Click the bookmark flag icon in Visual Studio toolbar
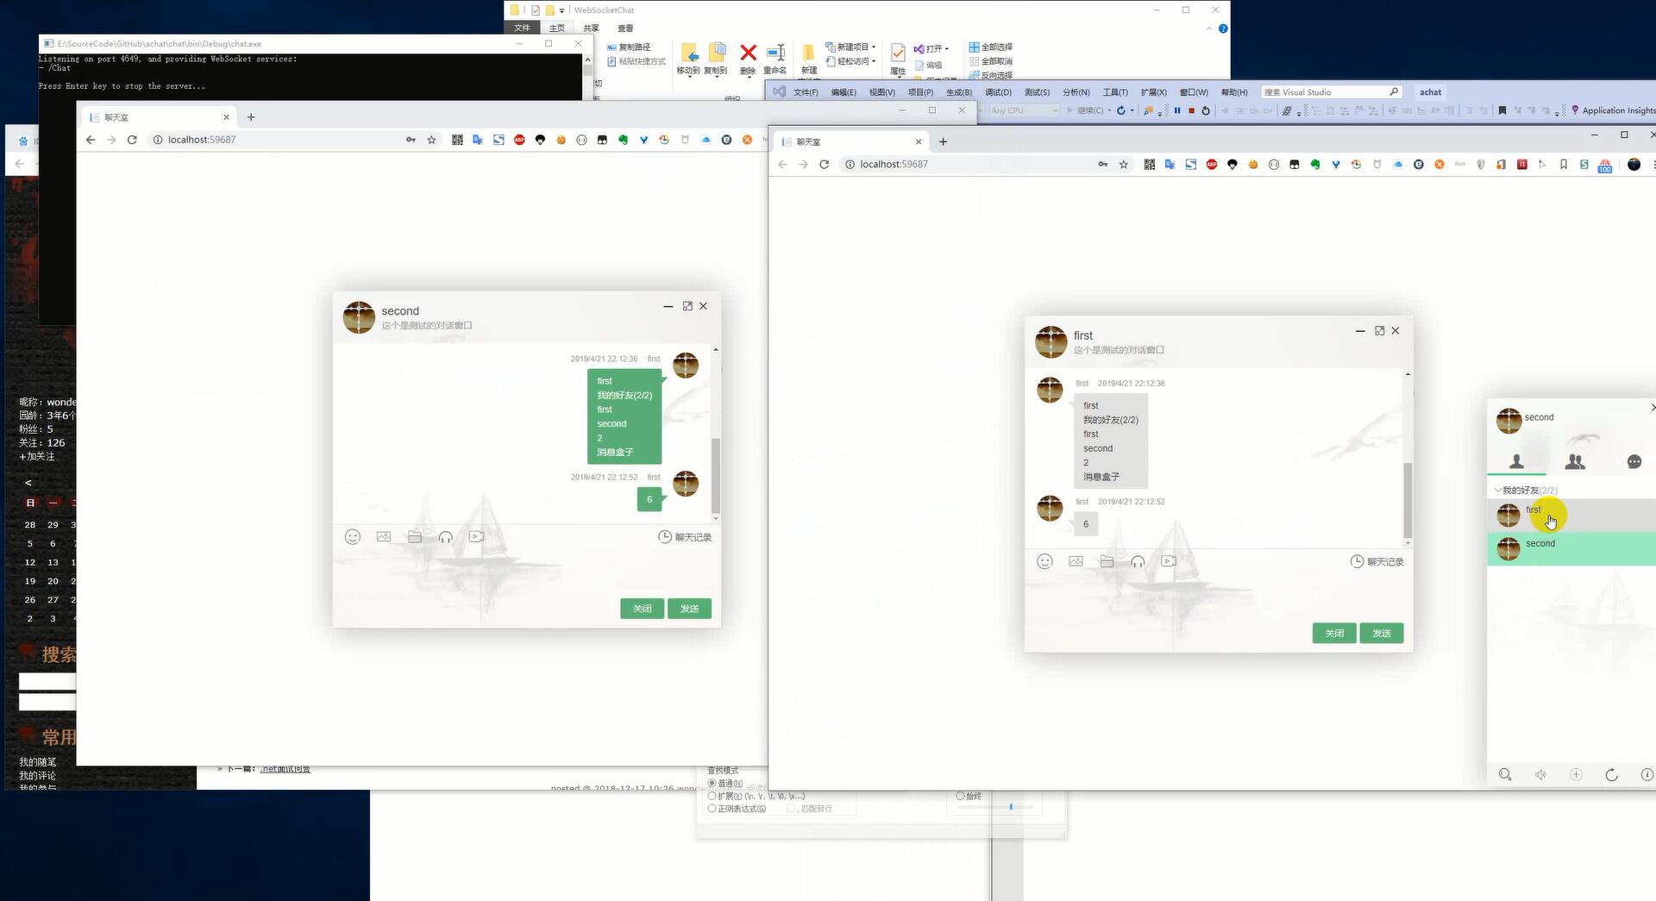The width and height of the screenshot is (1656, 901). pyautogui.click(x=1502, y=110)
